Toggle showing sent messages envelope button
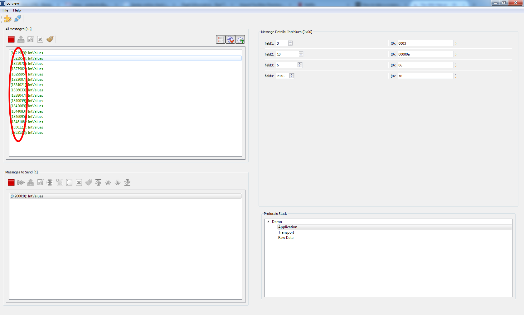Image resolution: width=524 pixels, height=315 pixels. (x=240, y=40)
